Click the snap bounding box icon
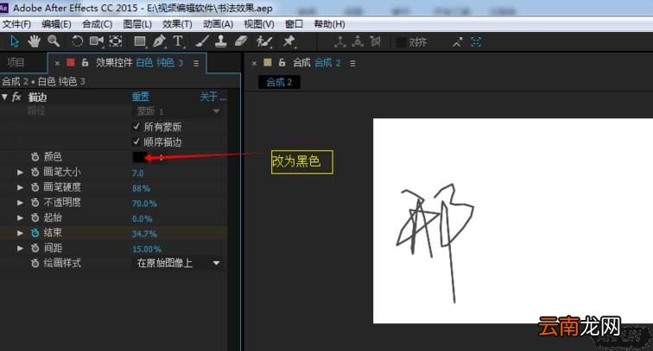 coord(476,41)
